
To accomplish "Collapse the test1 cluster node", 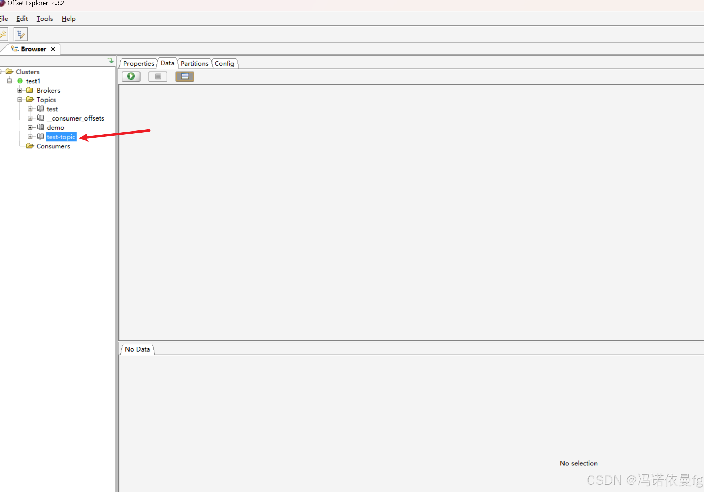I will 10,81.
